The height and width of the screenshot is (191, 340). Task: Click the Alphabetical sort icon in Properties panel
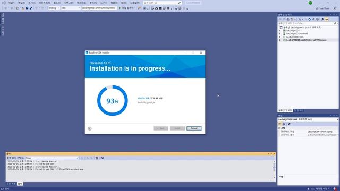[x=284, y=124]
